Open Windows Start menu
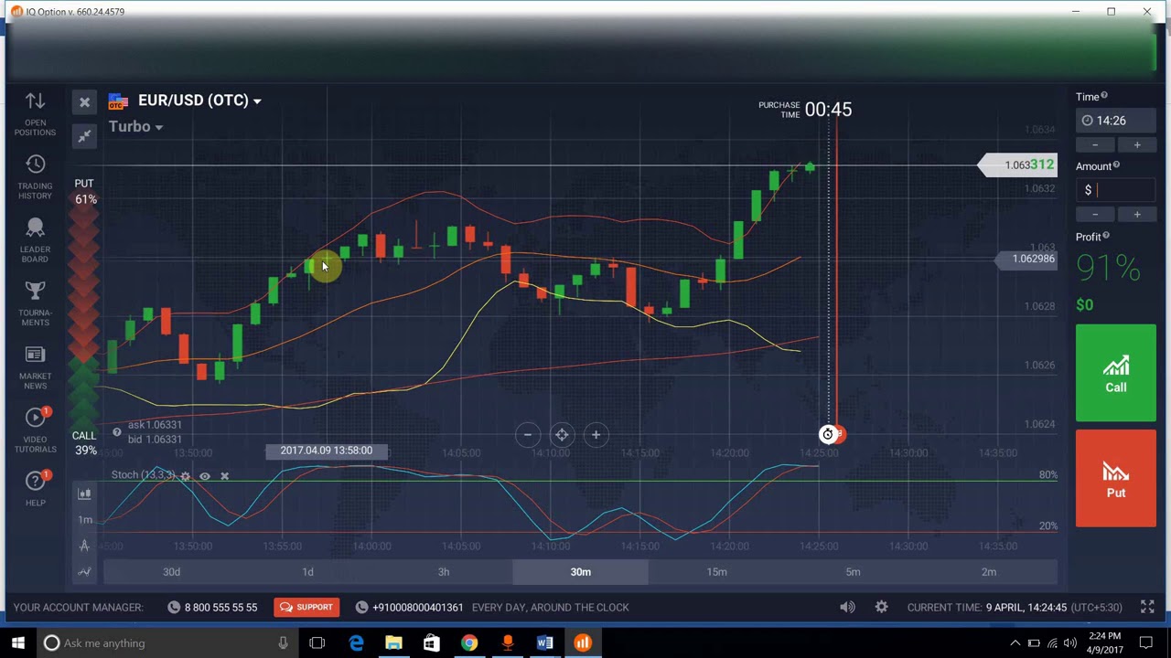Screen dimensions: 1171x658 [x=18, y=642]
